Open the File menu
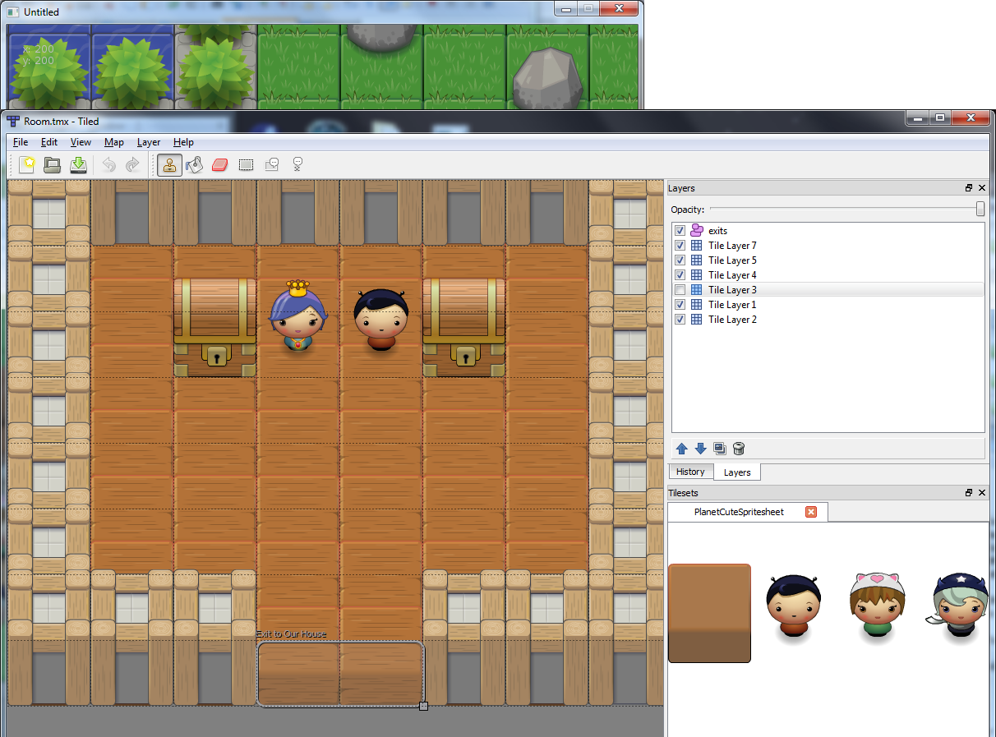The width and height of the screenshot is (996, 737). tap(21, 142)
